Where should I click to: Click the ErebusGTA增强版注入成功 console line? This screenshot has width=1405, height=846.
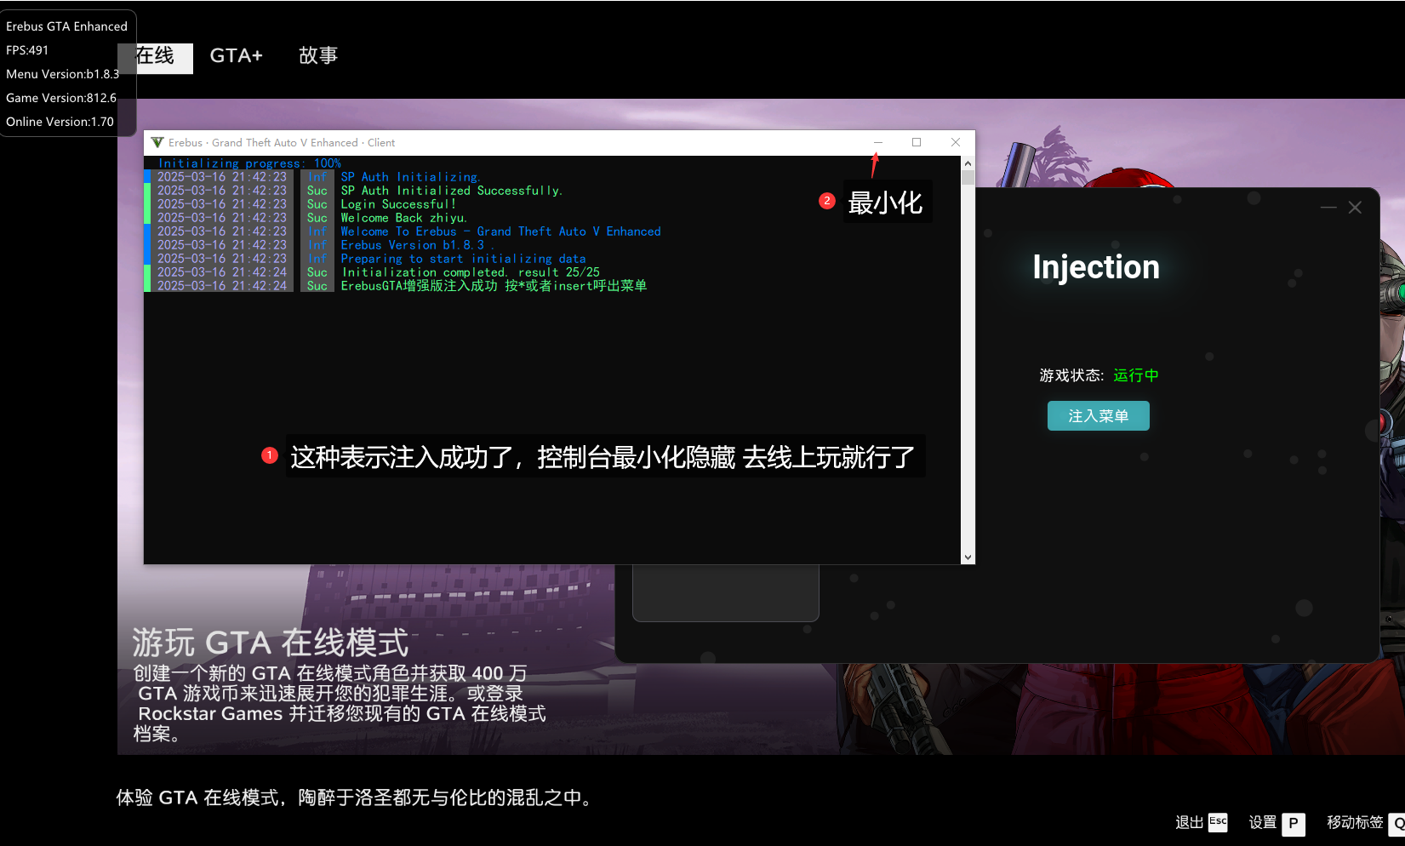pyautogui.click(x=494, y=286)
